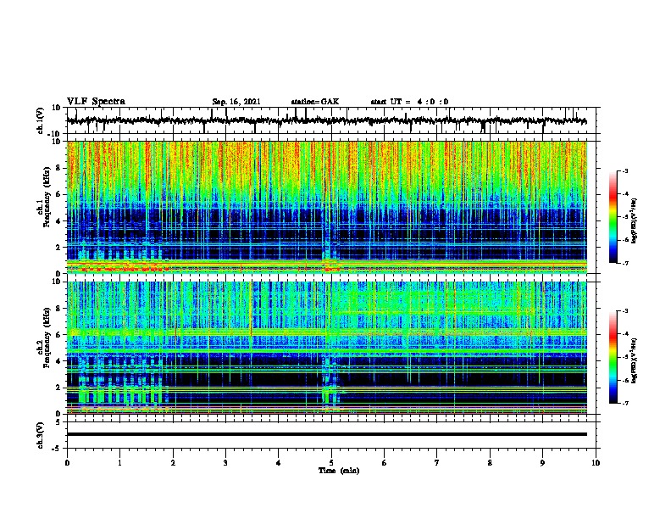The height and width of the screenshot is (519, 671).
Task: Click the time axis tick label '3'
Action: click(225, 463)
